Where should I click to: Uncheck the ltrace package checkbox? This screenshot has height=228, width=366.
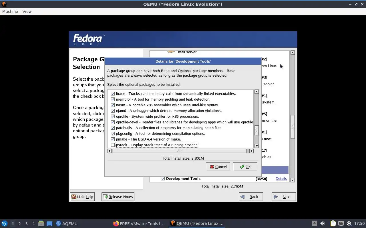click(113, 93)
